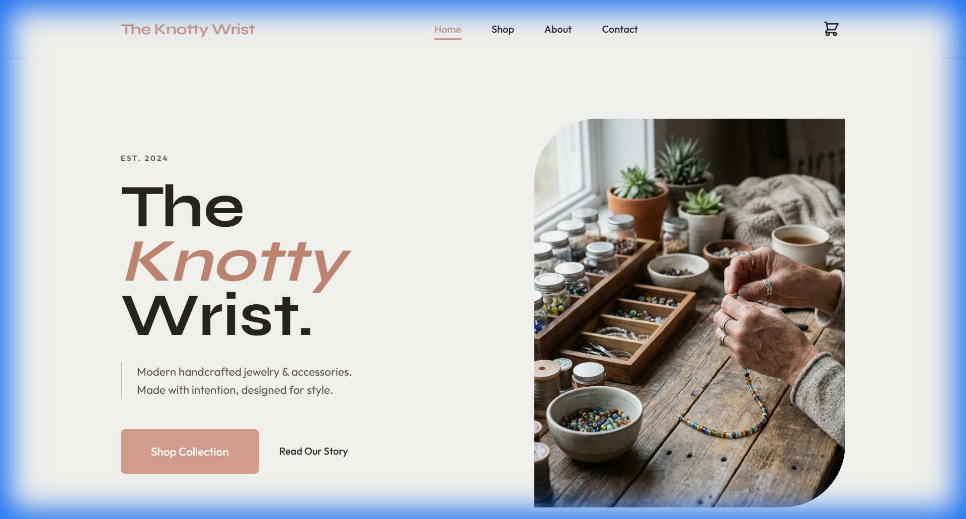Open the Shop page from navigation

point(503,30)
